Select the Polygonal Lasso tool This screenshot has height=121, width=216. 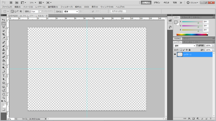4,27
